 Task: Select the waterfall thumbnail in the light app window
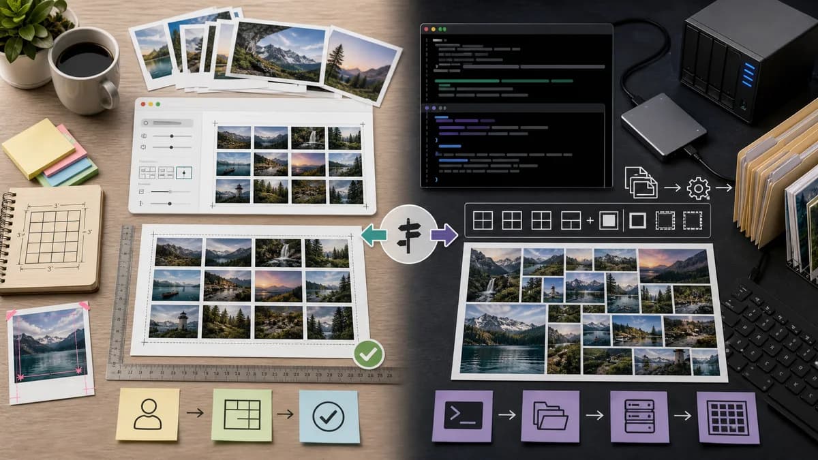[308, 138]
